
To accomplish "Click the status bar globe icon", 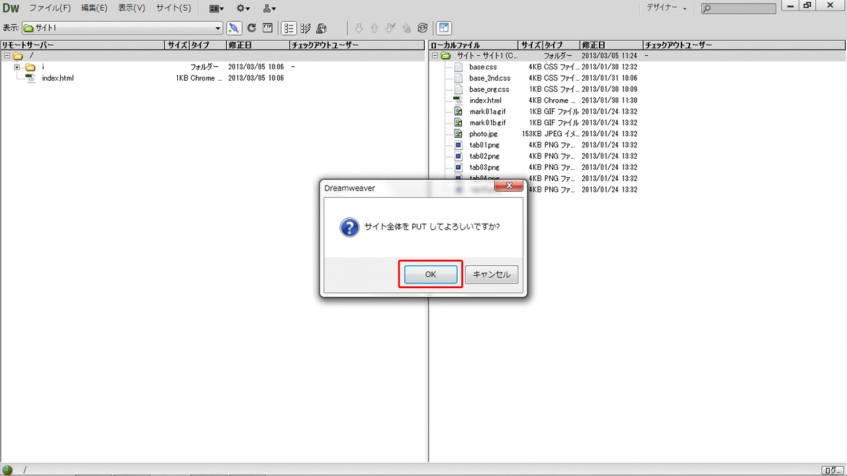I will [x=8, y=470].
